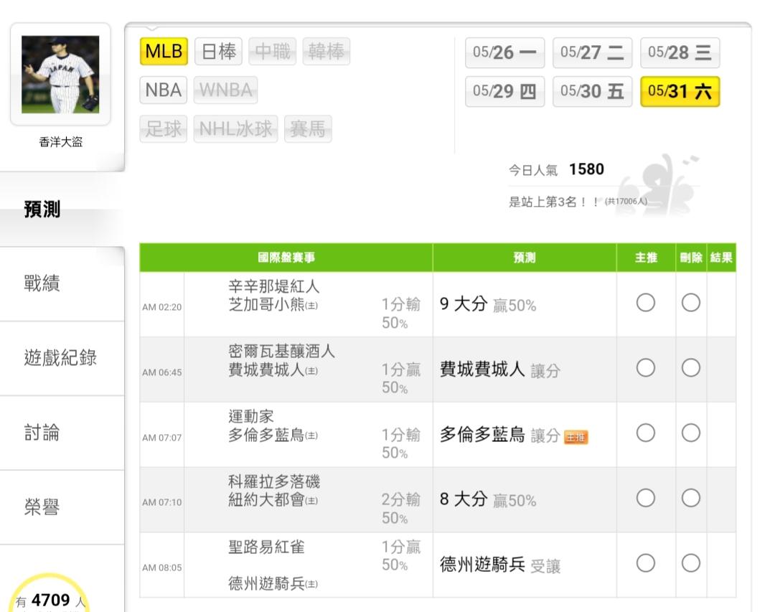Open the 預測 sidebar section

point(62,209)
